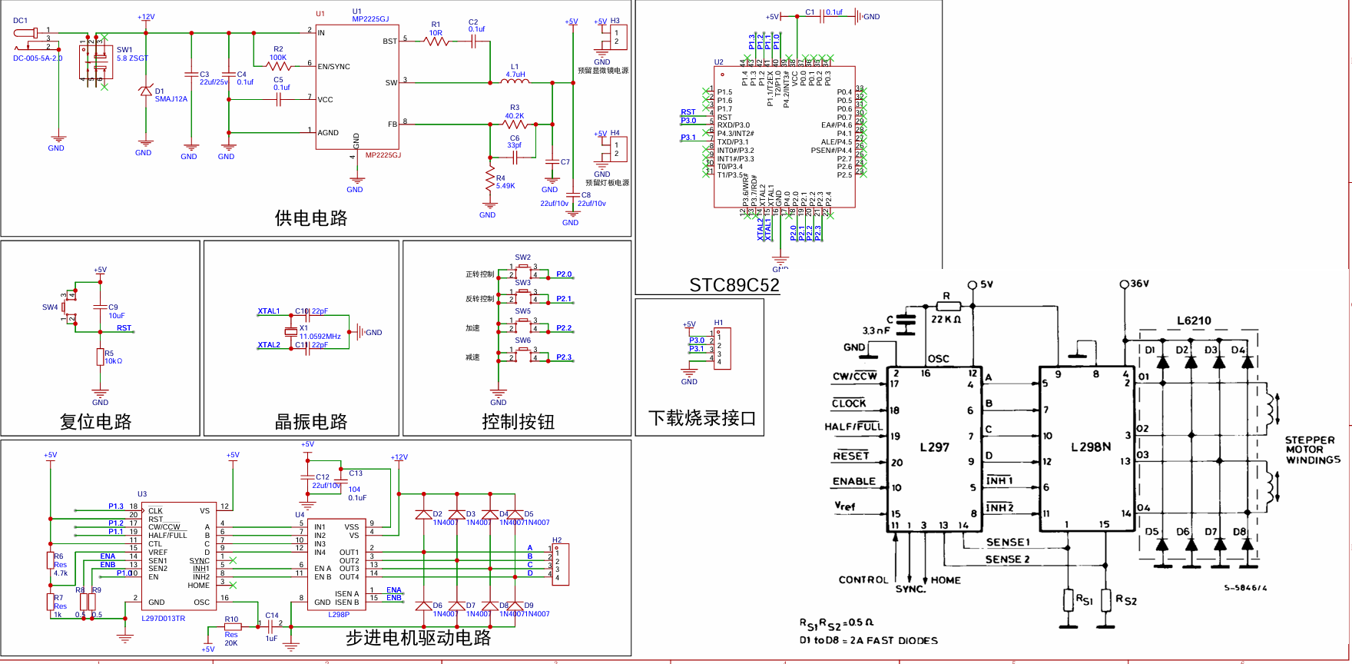Image resolution: width=1352 pixels, height=664 pixels.
Task: Click the P2.1 net label beside SW3
Action: click(x=564, y=299)
